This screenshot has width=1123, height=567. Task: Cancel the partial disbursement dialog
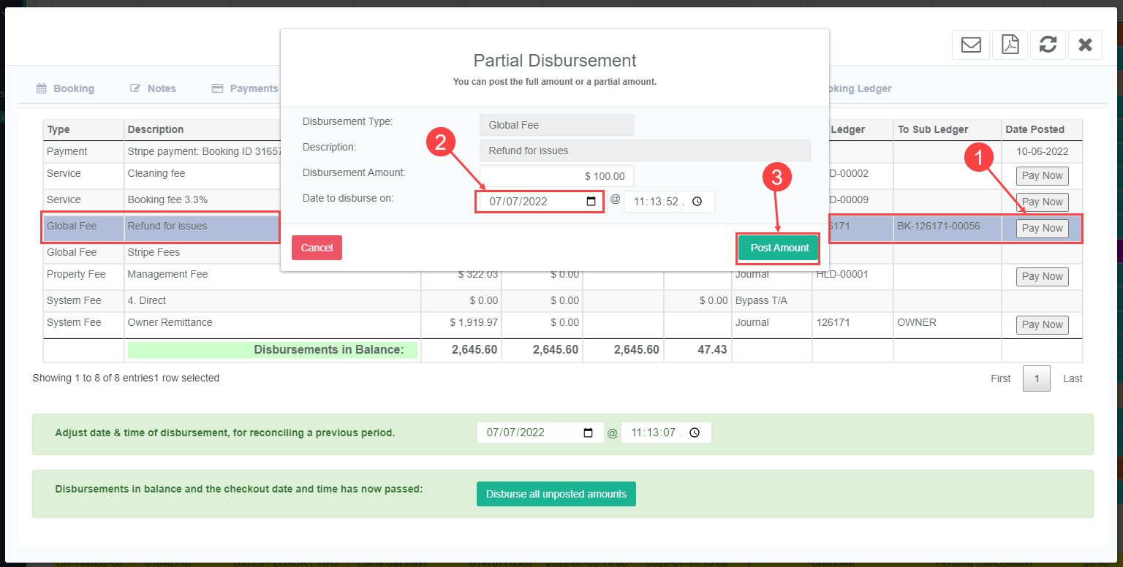tap(317, 248)
